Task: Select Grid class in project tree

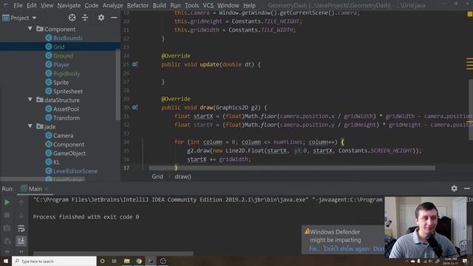Action: pos(58,47)
